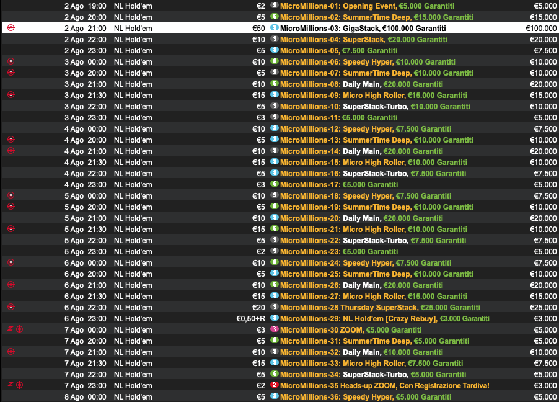This screenshot has width=559, height=402.
Task: Click the target icon on MicroMillions-21 row
Action: [11, 229]
